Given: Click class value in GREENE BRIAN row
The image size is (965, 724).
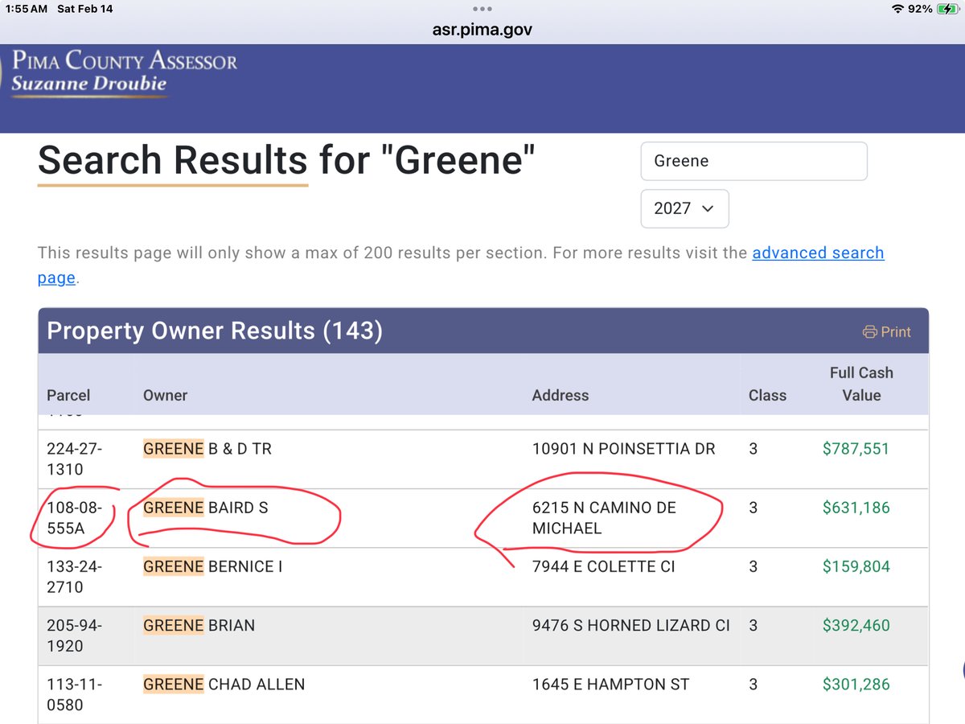Looking at the screenshot, I should click(753, 625).
